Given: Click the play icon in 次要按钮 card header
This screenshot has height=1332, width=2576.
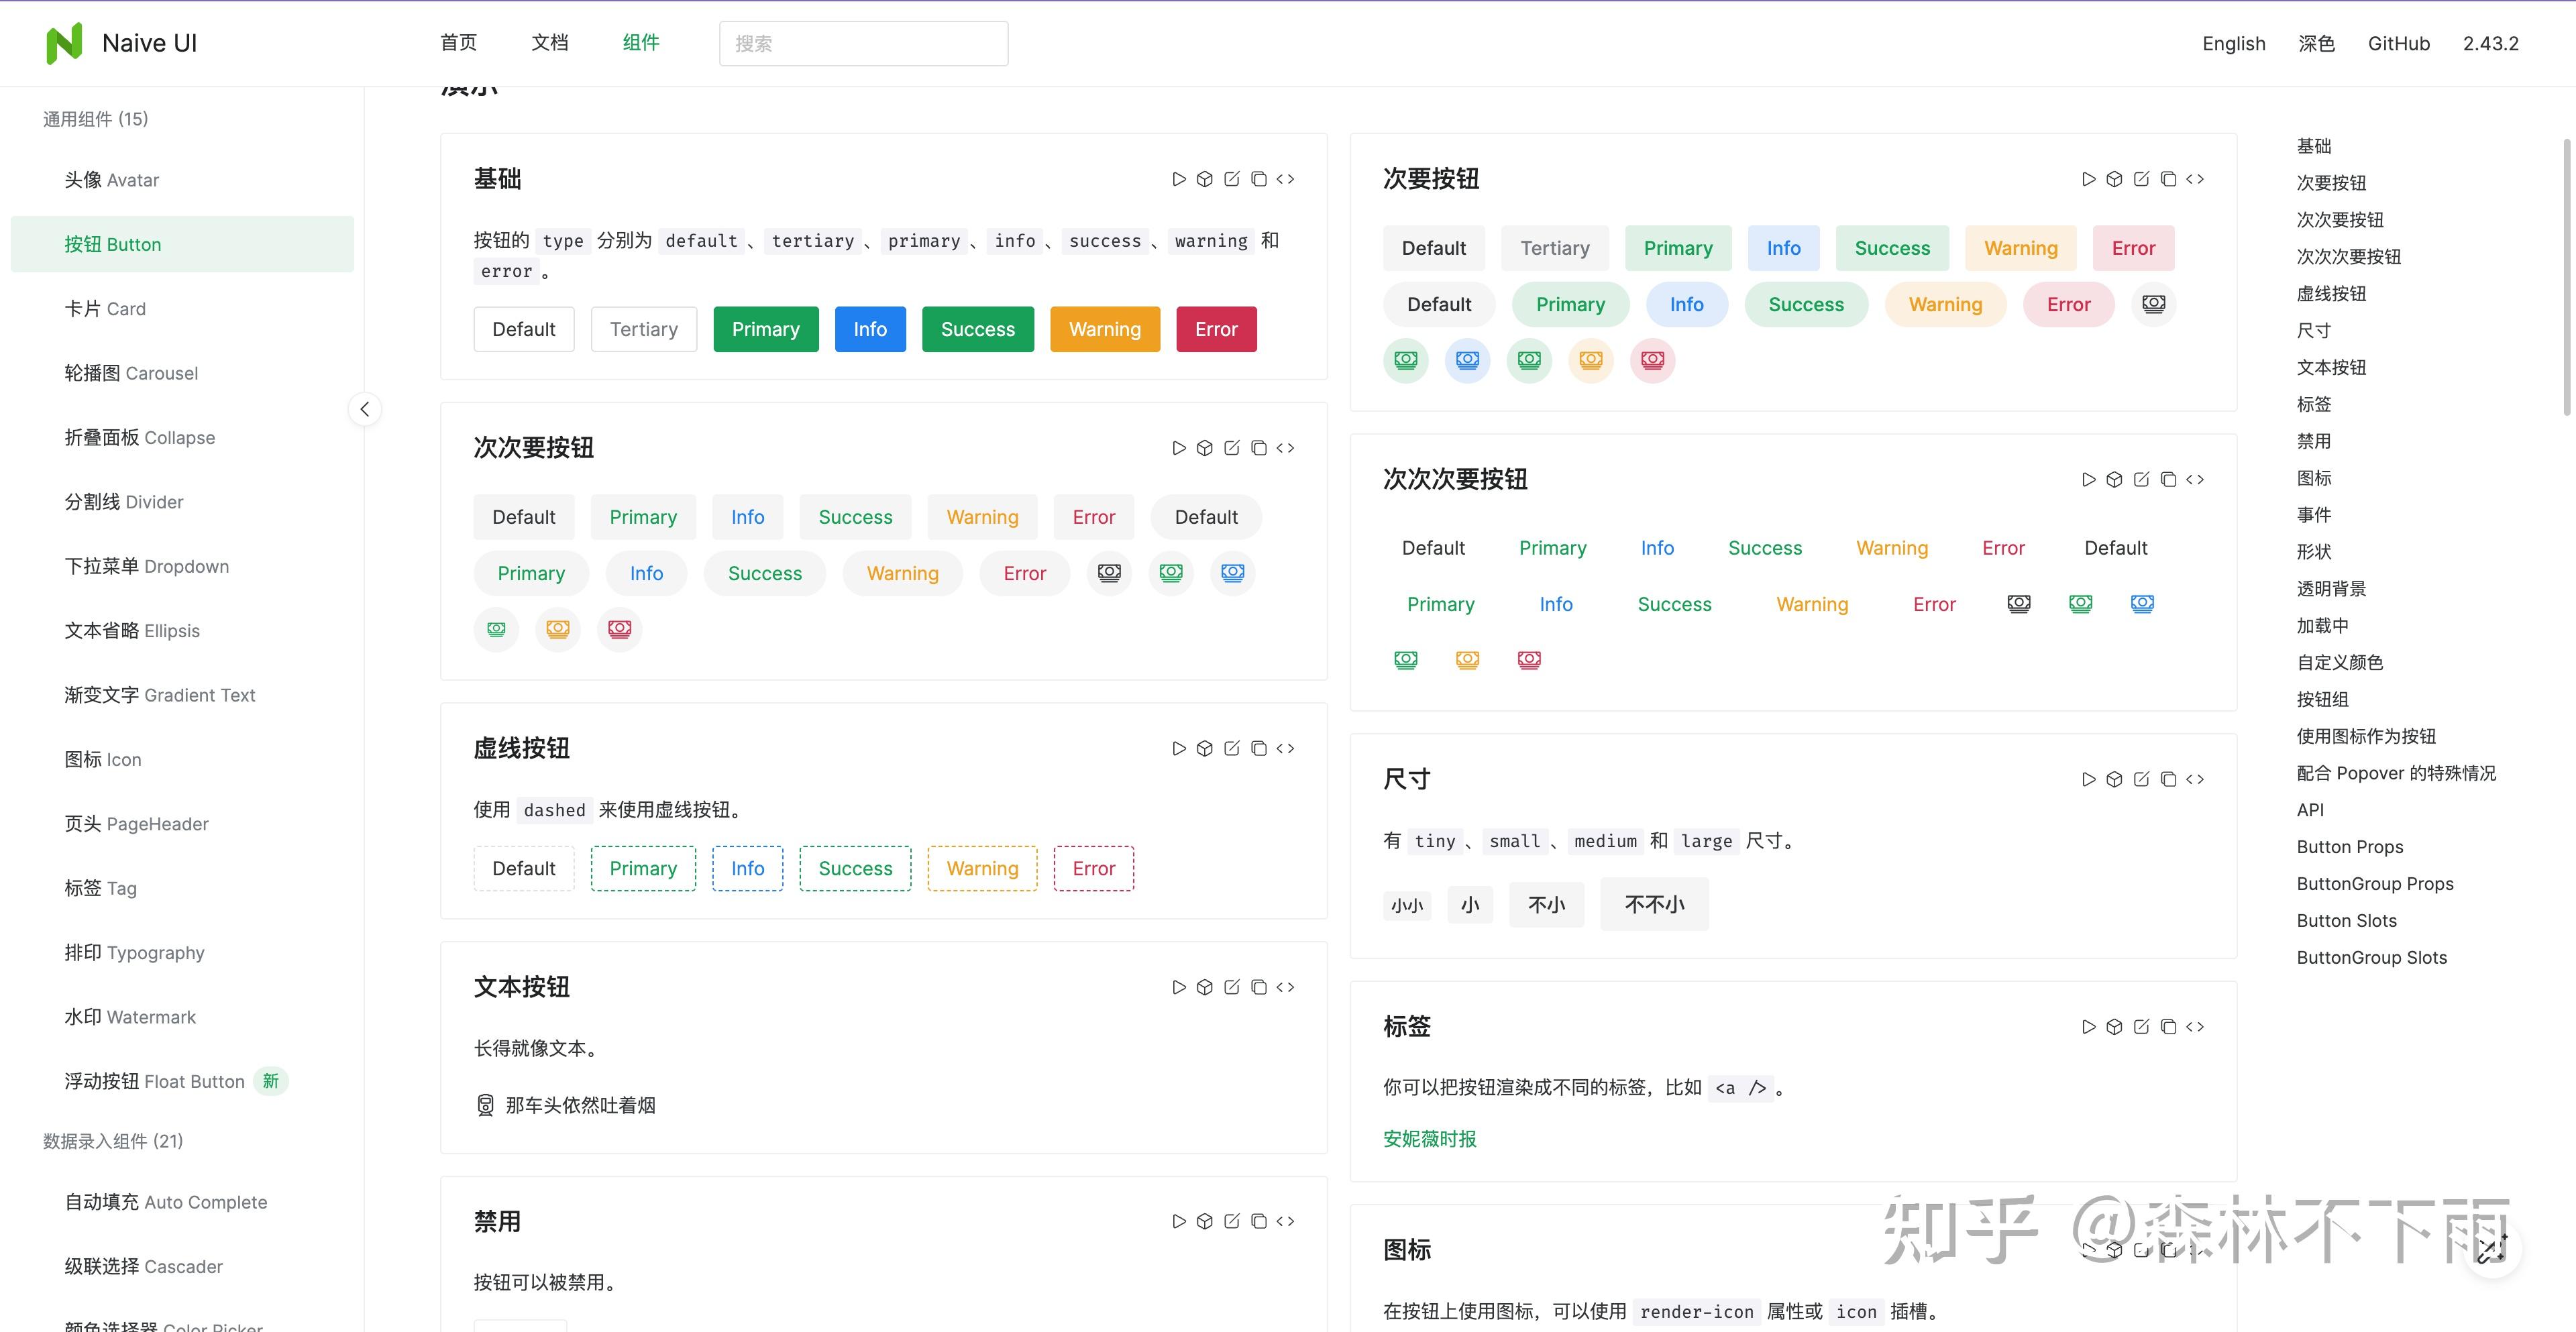Looking at the screenshot, I should point(2089,179).
